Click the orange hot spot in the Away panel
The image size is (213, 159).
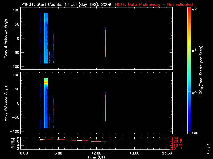coord(46,82)
